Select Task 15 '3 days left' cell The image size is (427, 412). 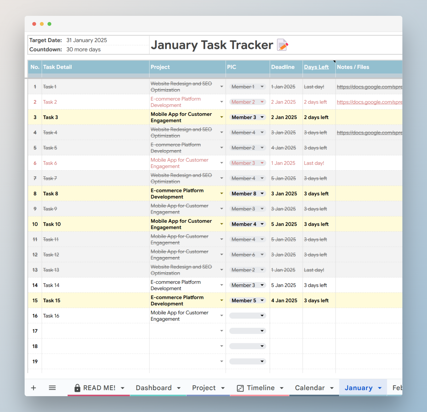pos(319,301)
